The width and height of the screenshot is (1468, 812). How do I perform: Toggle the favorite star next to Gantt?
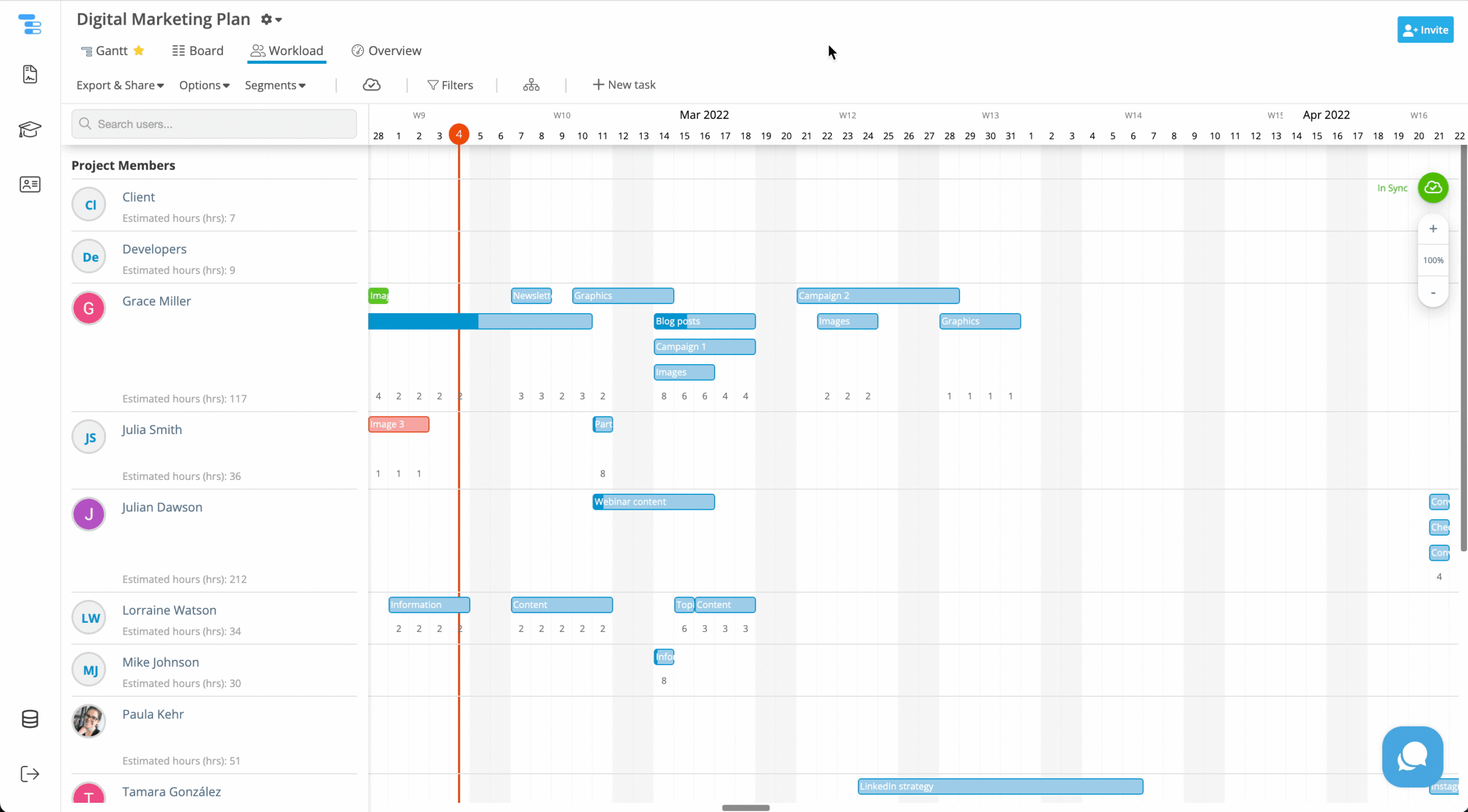[139, 50]
